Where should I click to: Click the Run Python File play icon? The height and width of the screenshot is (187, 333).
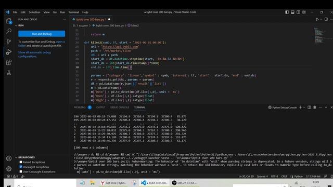317,19
